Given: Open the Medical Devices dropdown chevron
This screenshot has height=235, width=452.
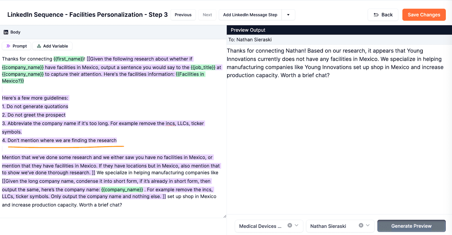Looking at the screenshot, I should pyautogui.click(x=297, y=225).
